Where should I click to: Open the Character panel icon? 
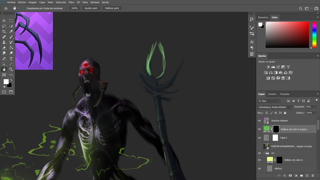tap(252, 42)
